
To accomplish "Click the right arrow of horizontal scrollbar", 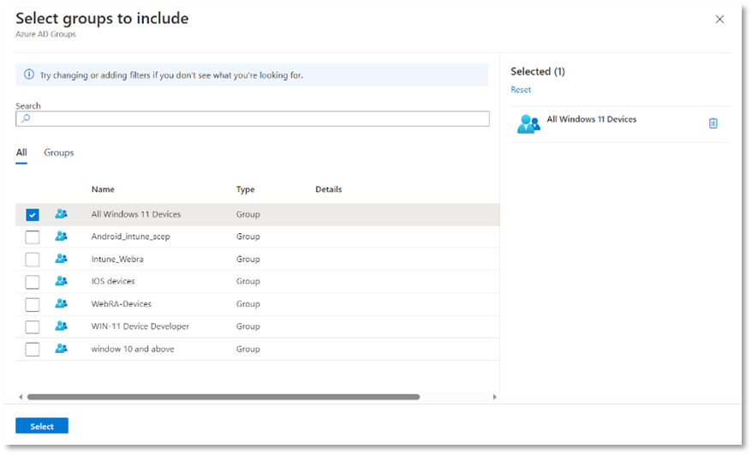I will [x=494, y=398].
